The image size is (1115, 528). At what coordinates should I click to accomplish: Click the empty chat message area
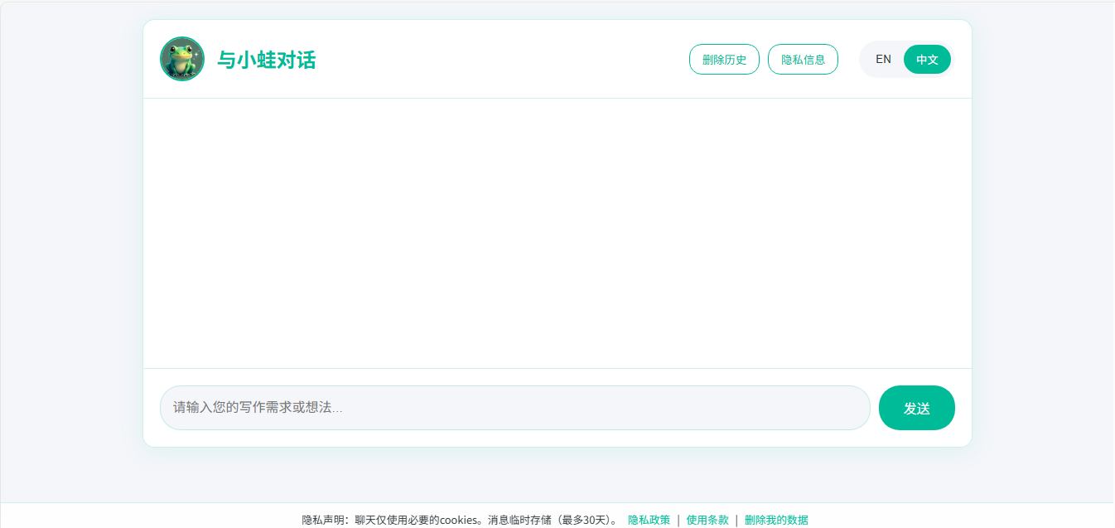click(x=557, y=232)
